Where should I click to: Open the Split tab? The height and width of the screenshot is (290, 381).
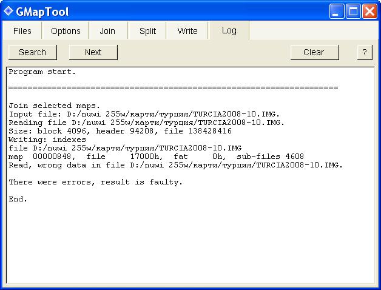click(x=147, y=31)
